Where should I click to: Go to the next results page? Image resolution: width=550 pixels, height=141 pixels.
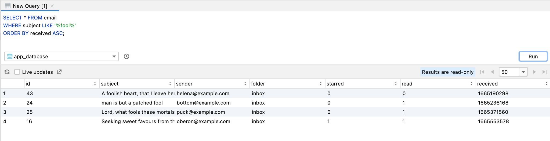(x=534, y=72)
